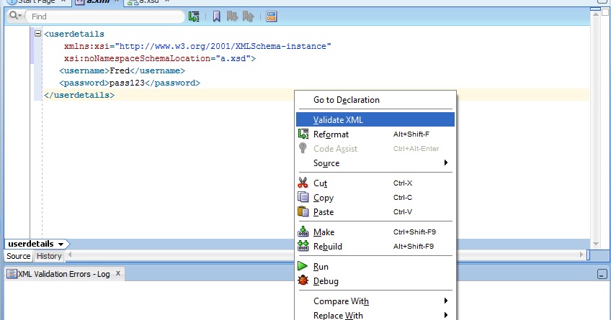Select the XML Validation Errors - Log tab

pos(64,274)
